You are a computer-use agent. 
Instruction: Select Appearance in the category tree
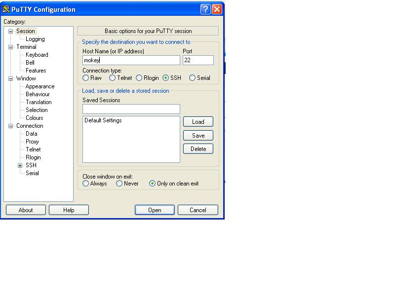(40, 86)
